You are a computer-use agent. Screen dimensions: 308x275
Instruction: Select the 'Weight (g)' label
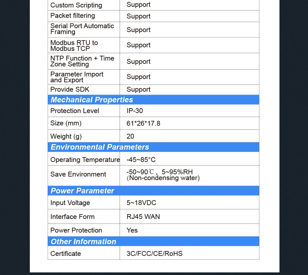click(x=66, y=136)
